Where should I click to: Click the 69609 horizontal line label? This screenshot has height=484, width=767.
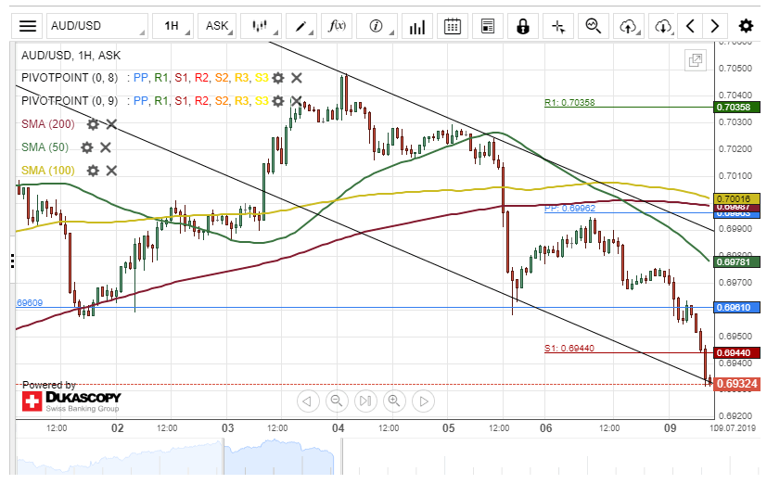30,303
